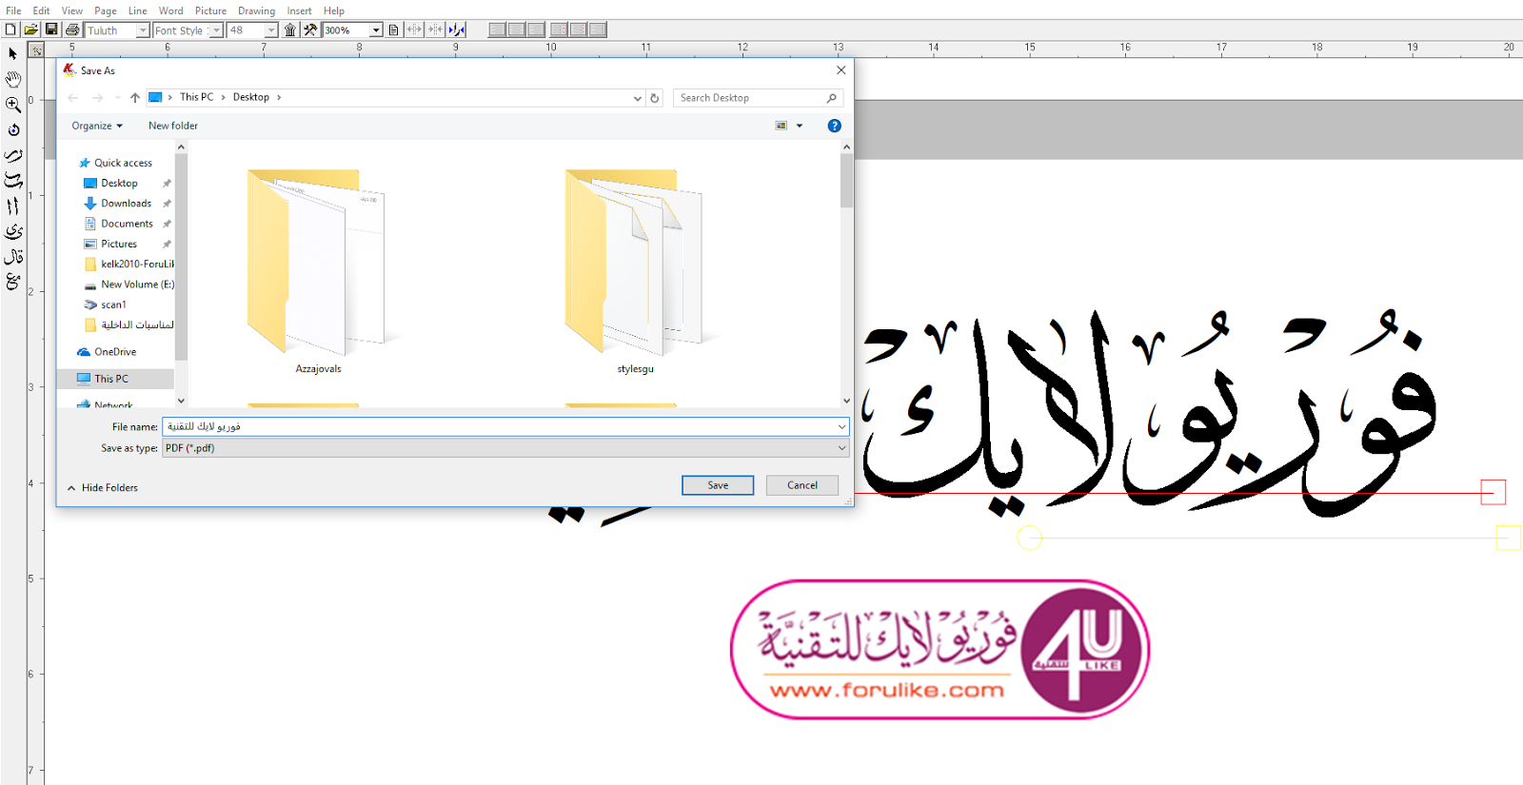This screenshot has height=785, width=1523.
Task: Click the Print icon in toolbar
Action: pyautogui.click(x=72, y=30)
